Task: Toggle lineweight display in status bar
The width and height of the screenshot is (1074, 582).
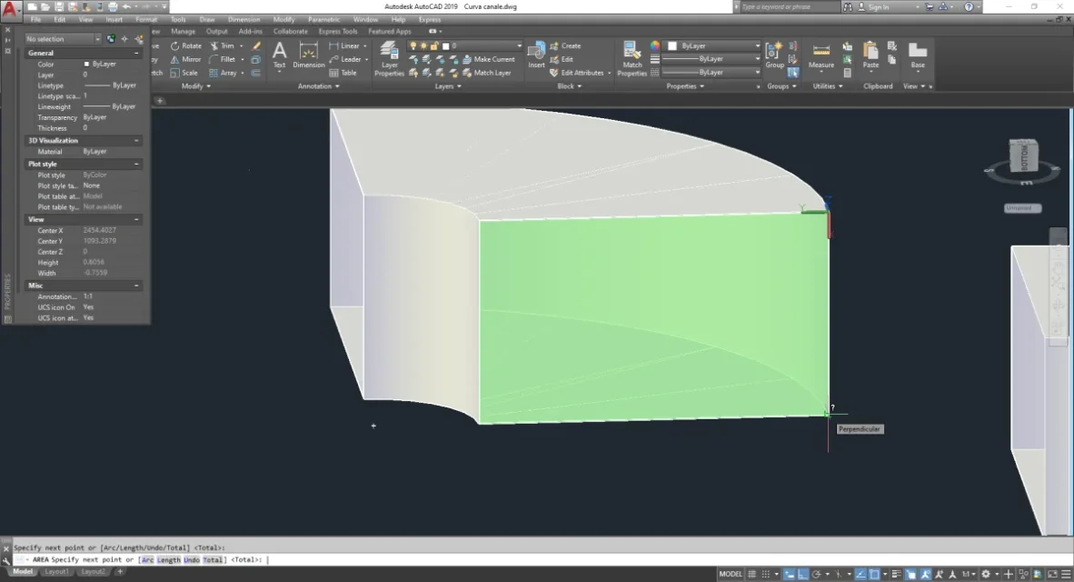Action: [x=896, y=574]
